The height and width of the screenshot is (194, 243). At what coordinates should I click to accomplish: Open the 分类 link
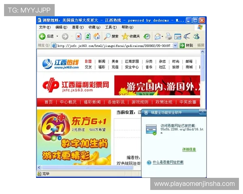[149, 61]
